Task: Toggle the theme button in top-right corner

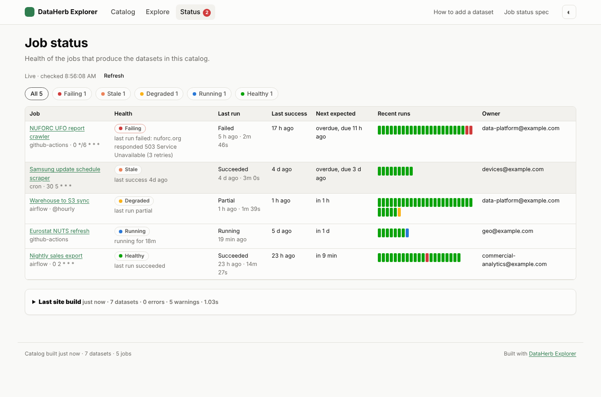Action: pyautogui.click(x=569, y=12)
